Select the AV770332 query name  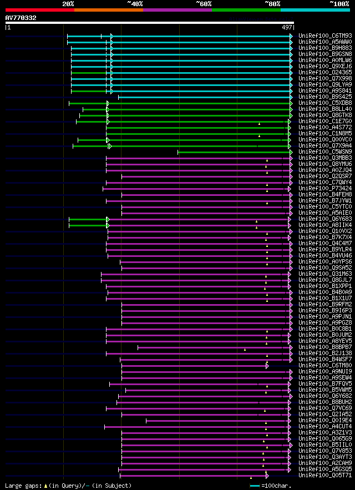pos(21,18)
